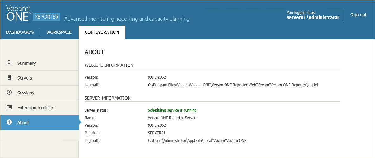
Task: Go to the Servers section label
Action: tap(25, 78)
